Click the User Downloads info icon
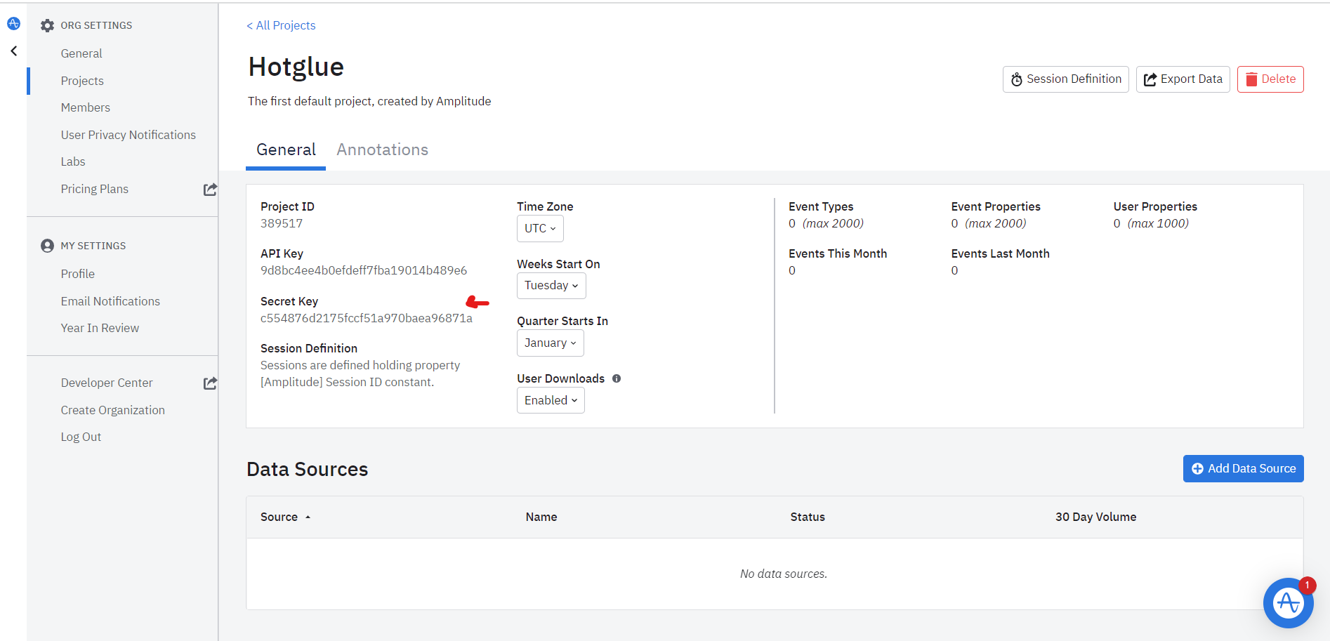 617,378
